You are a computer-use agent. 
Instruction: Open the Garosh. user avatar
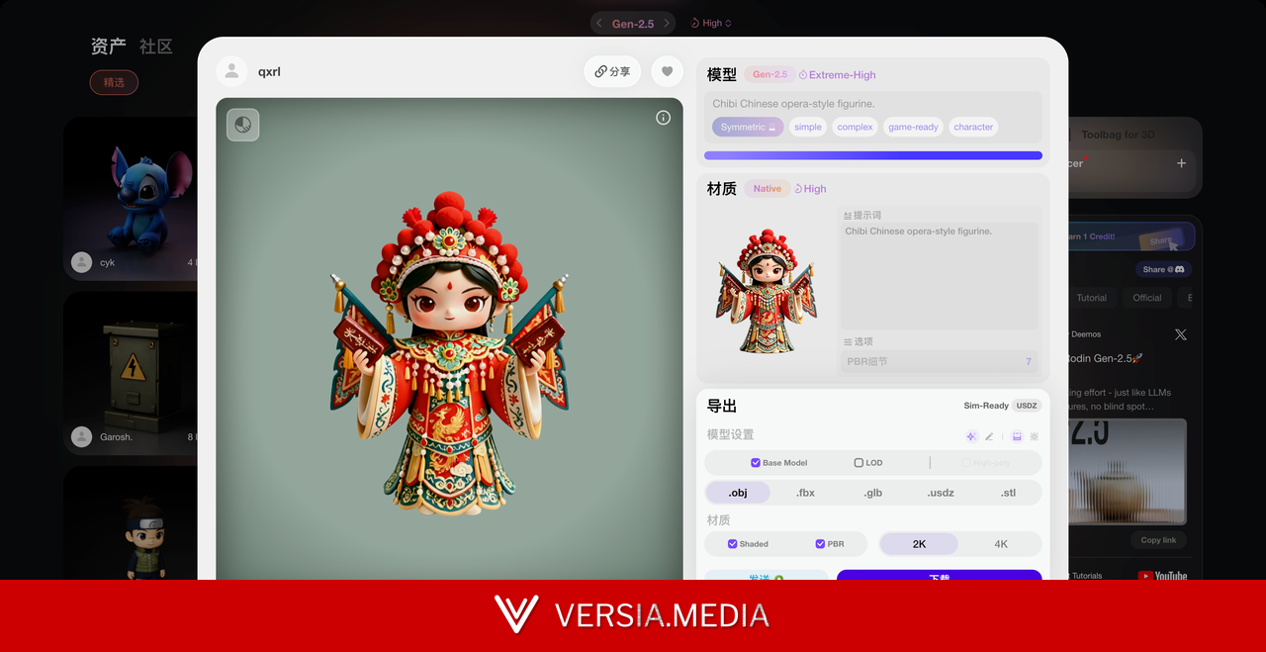82,436
